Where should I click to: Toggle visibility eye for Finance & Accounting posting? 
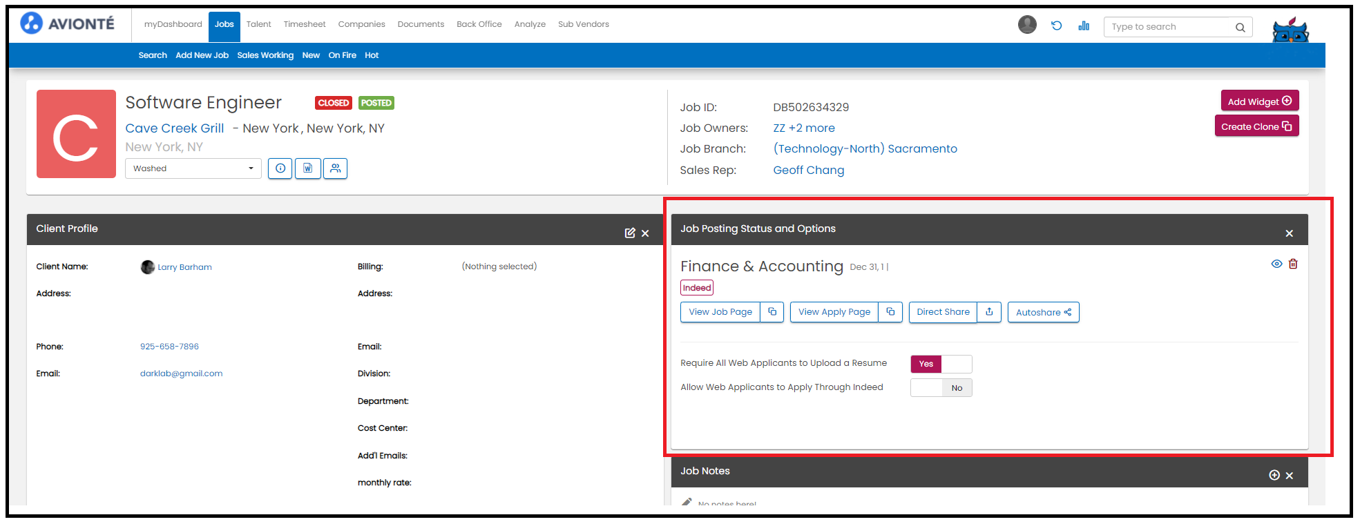1276,264
